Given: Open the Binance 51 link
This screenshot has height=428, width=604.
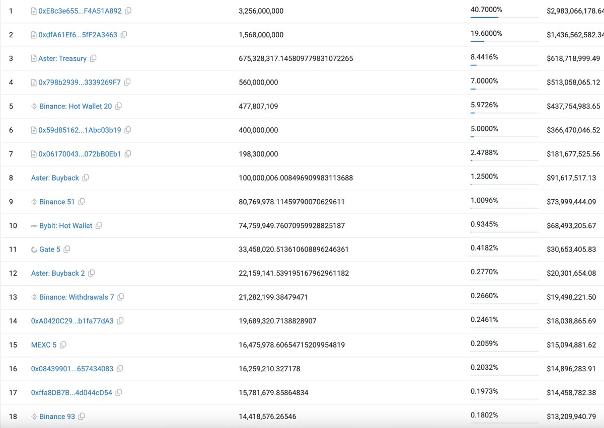Looking at the screenshot, I should click(x=57, y=202).
